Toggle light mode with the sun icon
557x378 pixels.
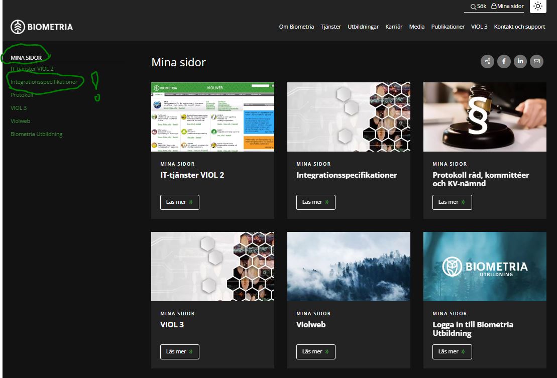538,6
